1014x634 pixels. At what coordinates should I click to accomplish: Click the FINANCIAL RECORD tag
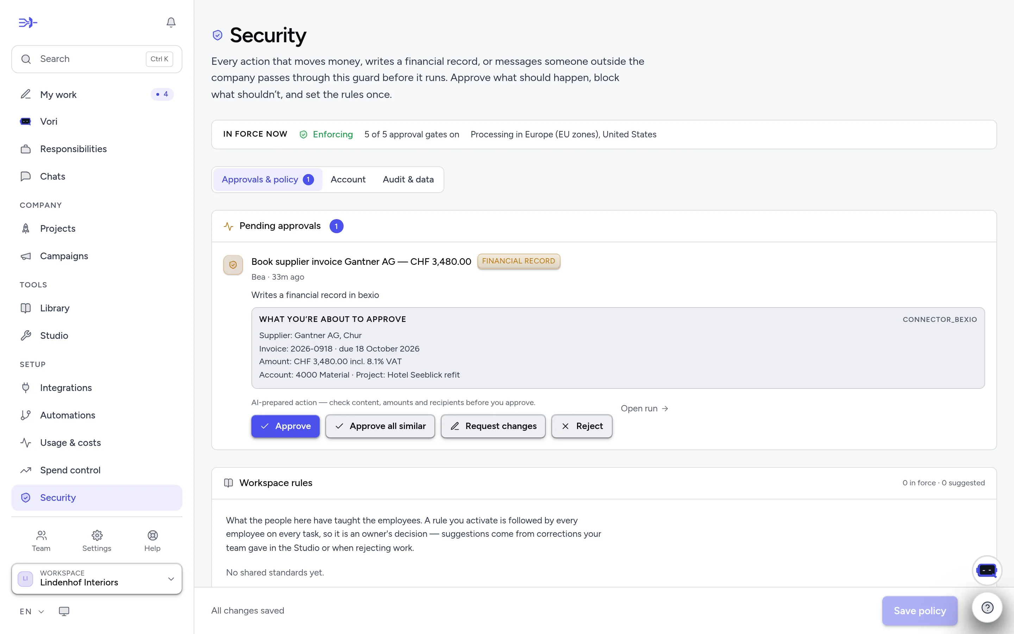tap(519, 261)
